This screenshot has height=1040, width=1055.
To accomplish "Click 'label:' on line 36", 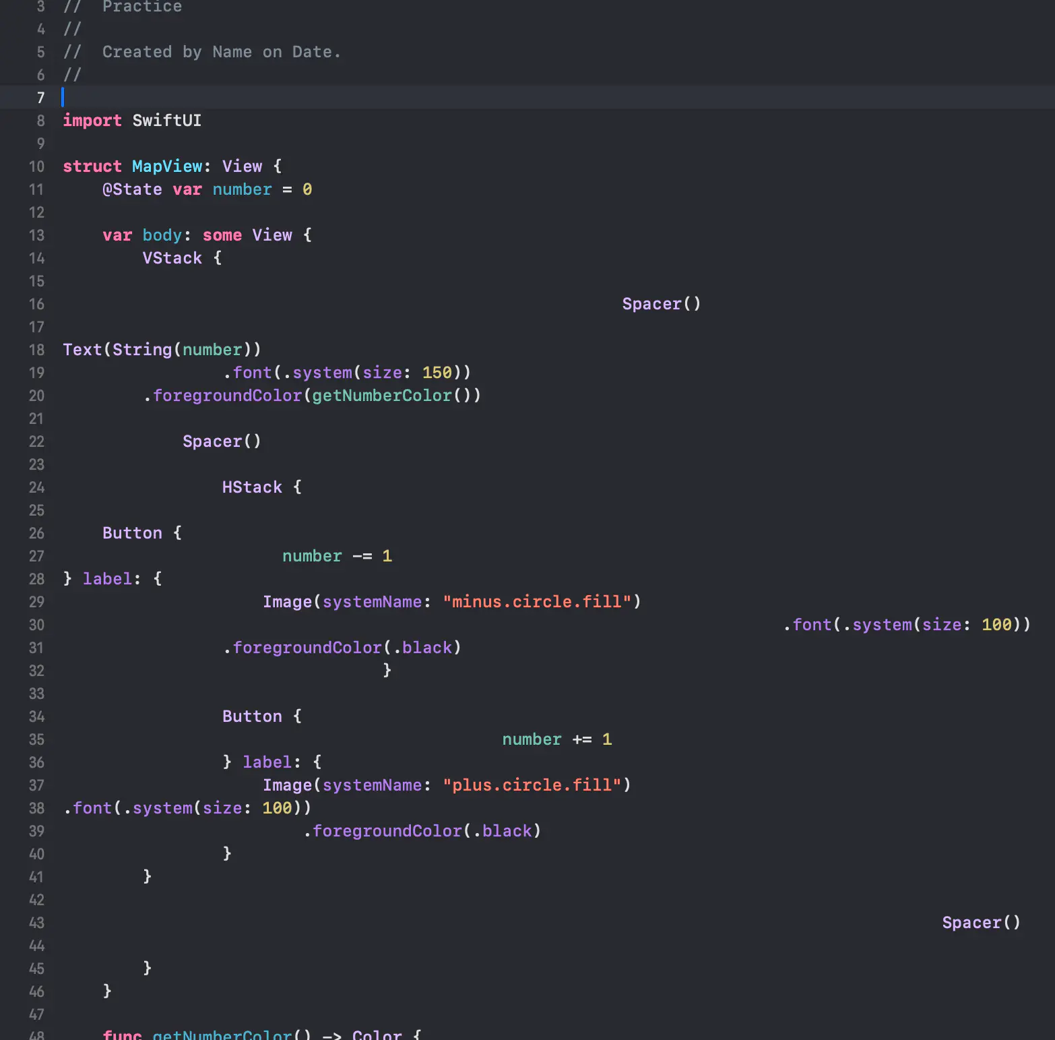I will coord(271,762).
